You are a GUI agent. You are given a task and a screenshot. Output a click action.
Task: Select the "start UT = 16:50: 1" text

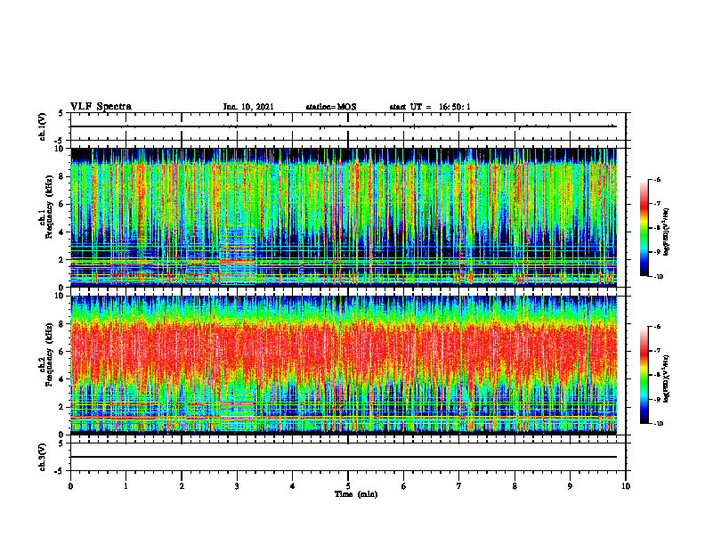pyautogui.click(x=430, y=107)
